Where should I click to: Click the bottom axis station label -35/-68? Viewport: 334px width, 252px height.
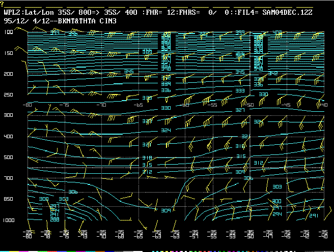pyautogui.click(x=120, y=234)
